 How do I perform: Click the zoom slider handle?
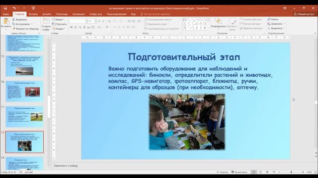291,172
